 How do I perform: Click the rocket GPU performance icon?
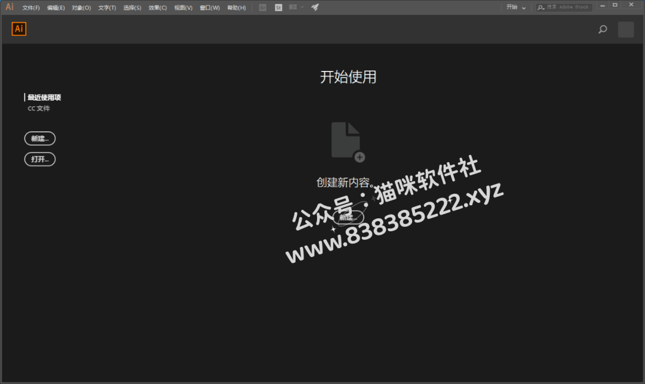pos(315,7)
